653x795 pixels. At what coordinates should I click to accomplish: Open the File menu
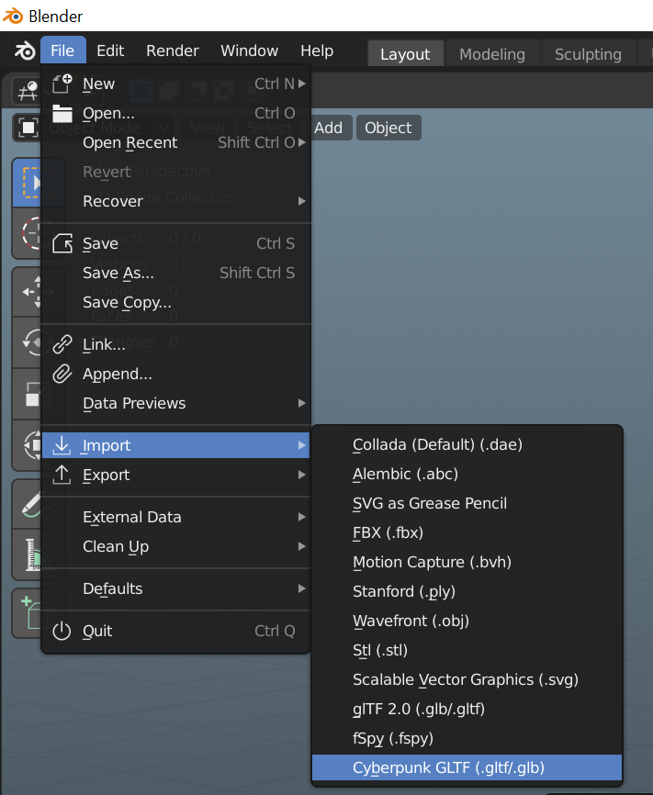[x=62, y=50]
